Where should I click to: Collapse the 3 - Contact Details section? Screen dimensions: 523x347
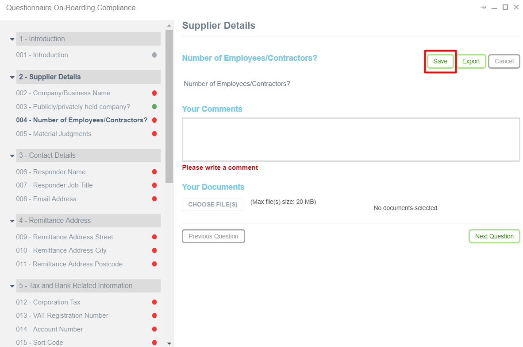tap(12, 156)
